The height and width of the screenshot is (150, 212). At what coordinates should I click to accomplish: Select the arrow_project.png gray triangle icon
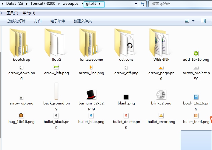[196, 68]
